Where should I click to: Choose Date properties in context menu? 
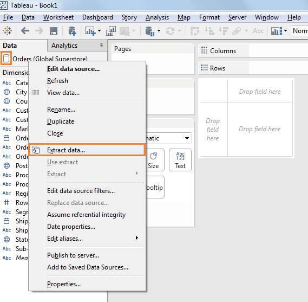(x=87, y=227)
